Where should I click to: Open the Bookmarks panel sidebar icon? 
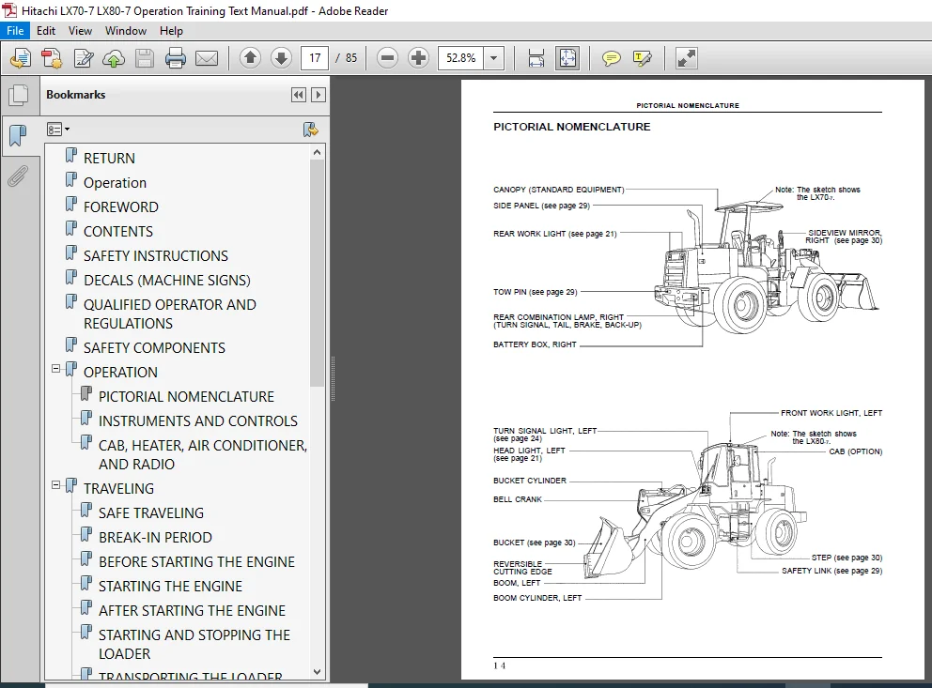coord(19,135)
